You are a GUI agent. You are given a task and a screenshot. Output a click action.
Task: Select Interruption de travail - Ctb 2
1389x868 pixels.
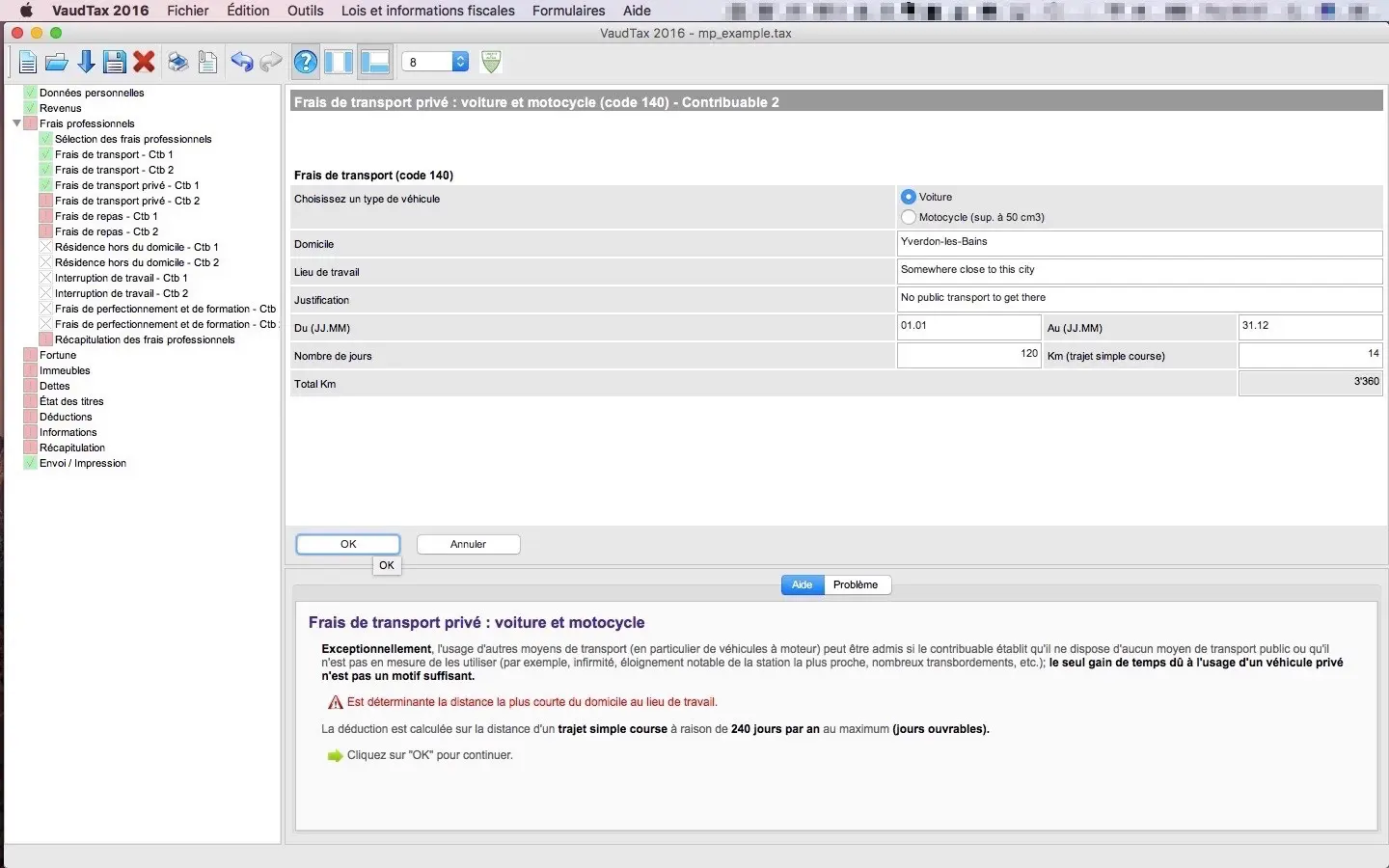[x=122, y=293]
